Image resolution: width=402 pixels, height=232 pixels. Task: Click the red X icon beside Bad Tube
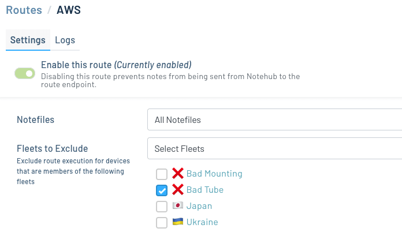coord(177,190)
